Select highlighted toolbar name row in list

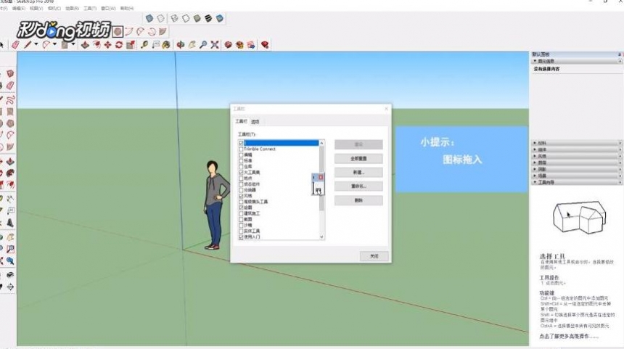click(281, 143)
